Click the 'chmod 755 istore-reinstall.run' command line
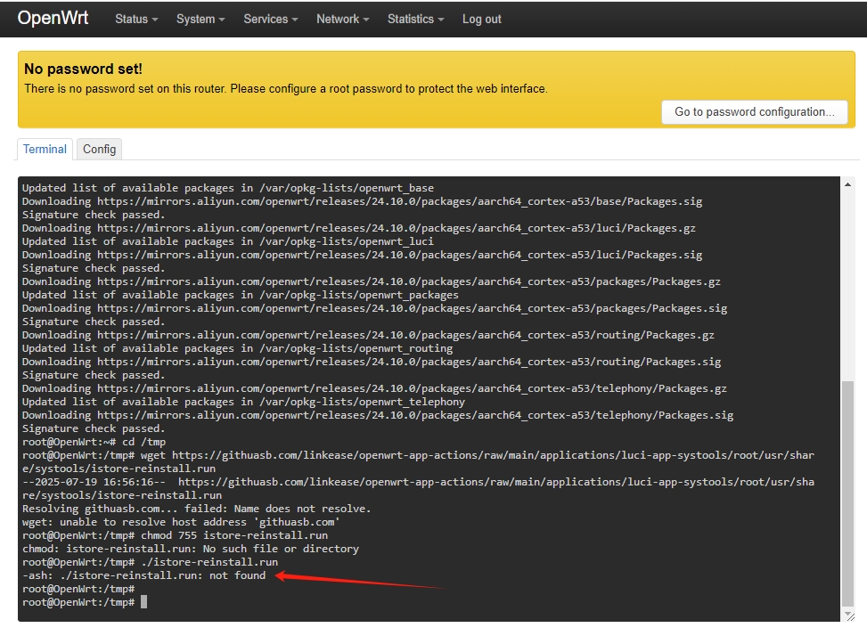This screenshot has height=644, width=867. click(x=175, y=535)
